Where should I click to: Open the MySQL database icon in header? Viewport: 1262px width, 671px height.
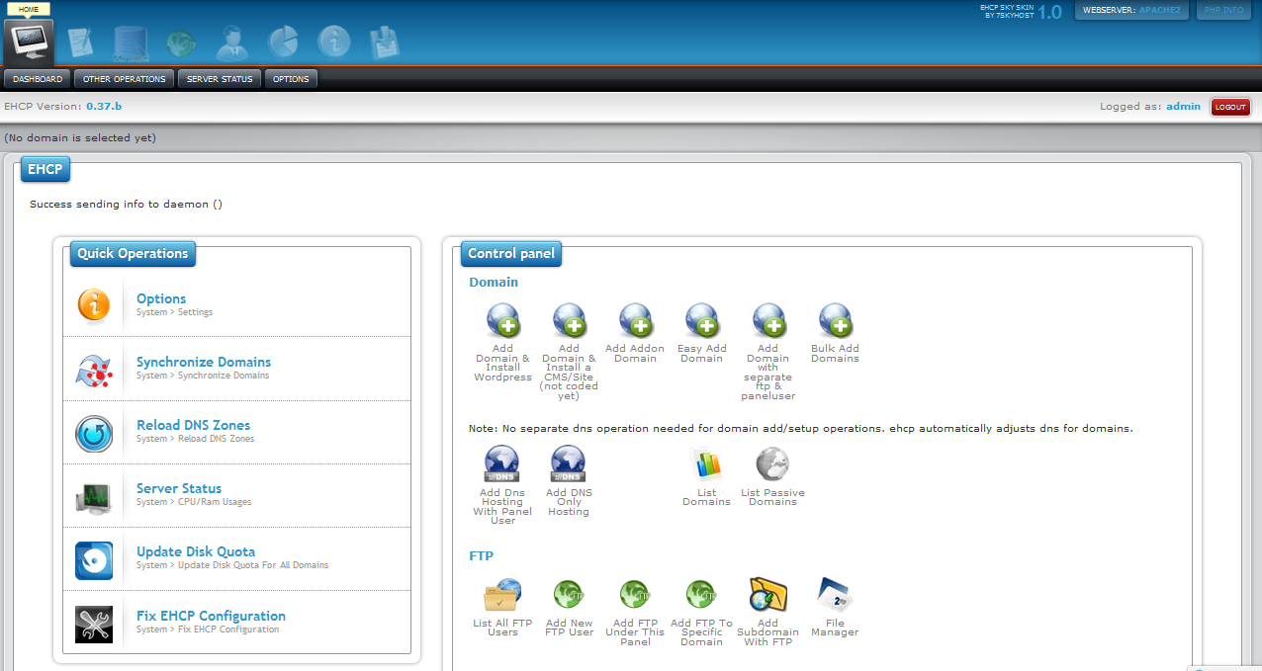130,43
